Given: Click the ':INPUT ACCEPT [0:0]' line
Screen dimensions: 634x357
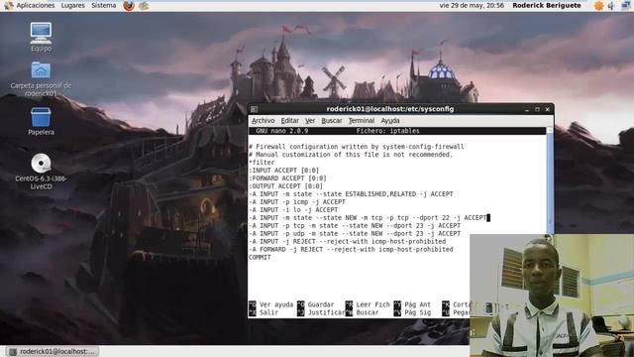Looking at the screenshot, I should tap(284, 171).
